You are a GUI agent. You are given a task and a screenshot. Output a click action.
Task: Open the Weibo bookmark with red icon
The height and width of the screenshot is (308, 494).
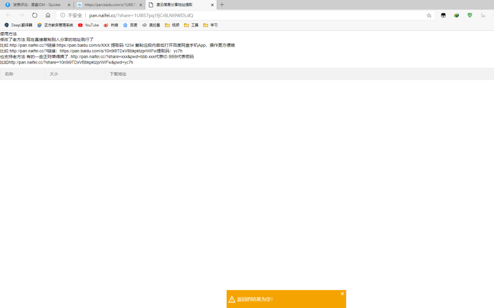click(x=111, y=25)
